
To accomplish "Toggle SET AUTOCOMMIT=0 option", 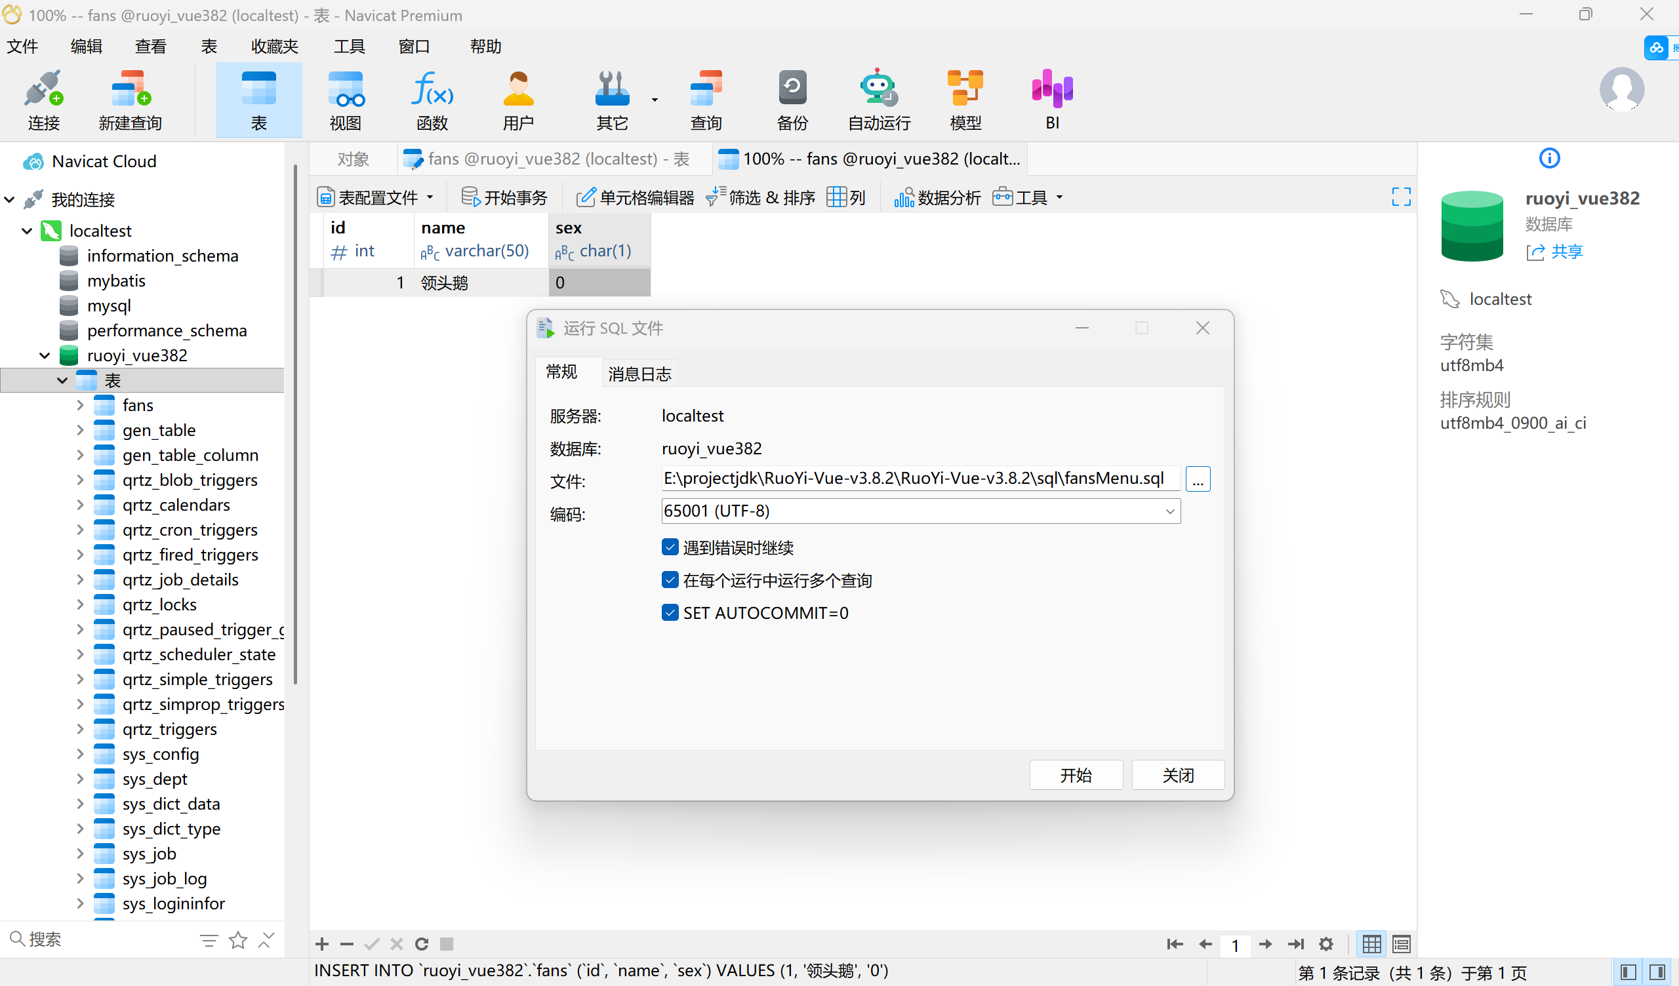I will click(x=670, y=612).
